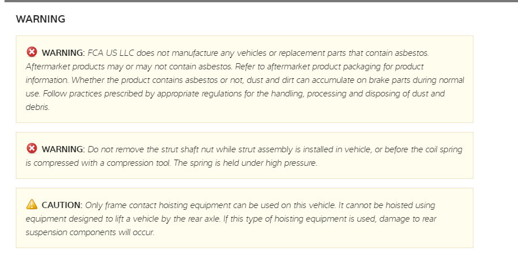Click the red X icon beside the asbestos warning
This screenshot has height=256, width=518.
click(x=32, y=52)
